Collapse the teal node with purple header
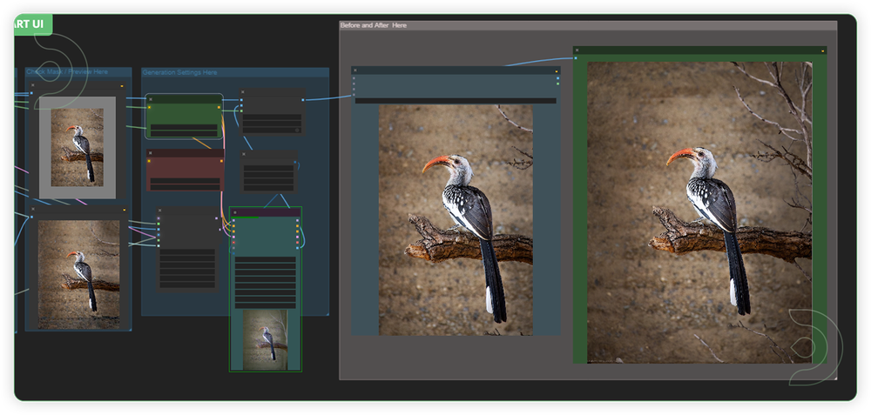871x415 pixels. (235, 212)
